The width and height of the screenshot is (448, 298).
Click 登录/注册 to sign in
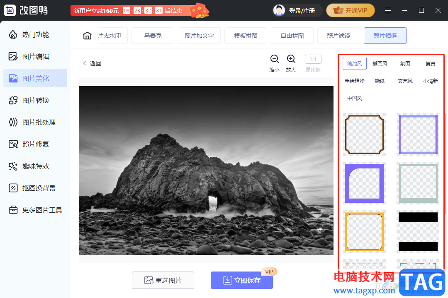pos(302,11)
